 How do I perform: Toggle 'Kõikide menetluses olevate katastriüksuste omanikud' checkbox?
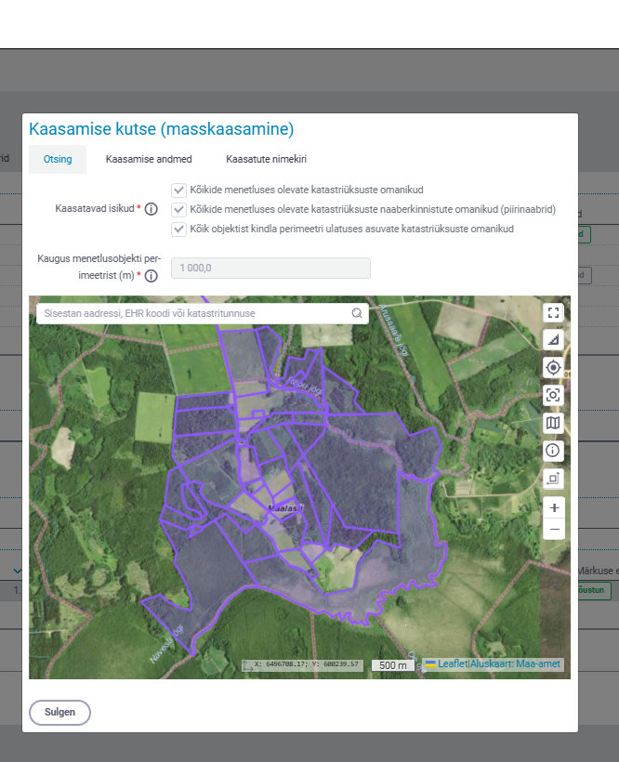pos(178,190)
